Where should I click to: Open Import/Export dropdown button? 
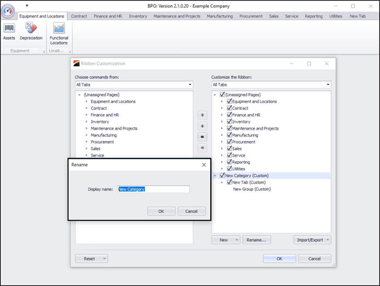(x=312, y=240)
